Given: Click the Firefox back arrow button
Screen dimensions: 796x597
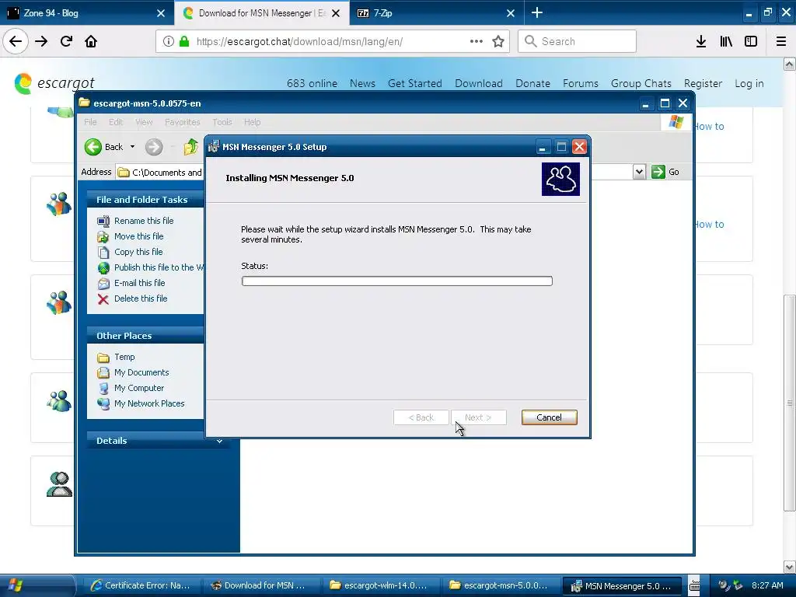Looking at the screenshot, I should pyautogui.click(x=16, y=42).
